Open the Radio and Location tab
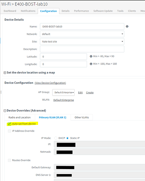Image resolution: width=145 pixels, height=181 pixels. pos(20,117)
